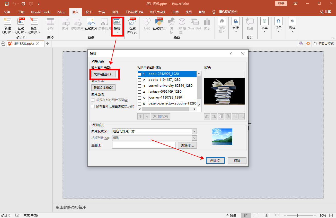Screen dimensions: 336x218
Task: Click the Save icon in the title bar
Action: coord(7,4)
